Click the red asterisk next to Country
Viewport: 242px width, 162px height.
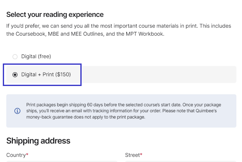27,154
